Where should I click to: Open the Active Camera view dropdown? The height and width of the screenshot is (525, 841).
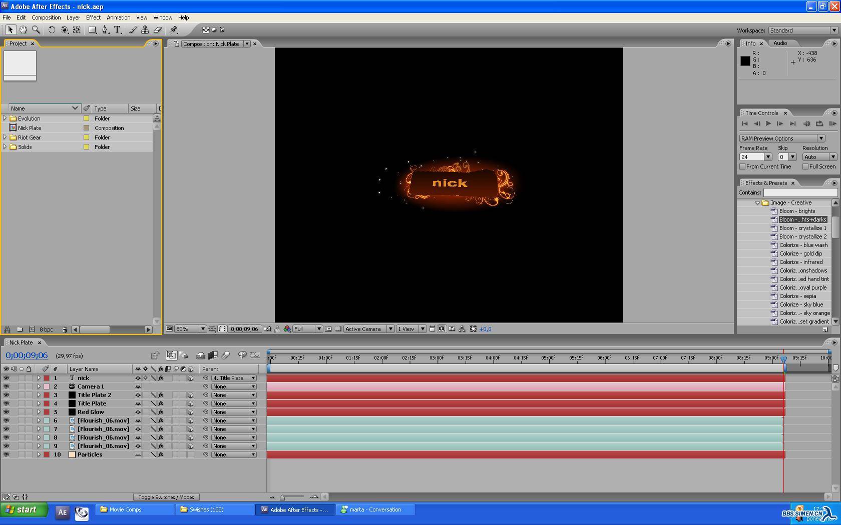click(368, 329)
